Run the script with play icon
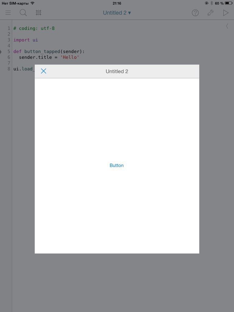This screenshot has width=234, height=312. (226, 13)
